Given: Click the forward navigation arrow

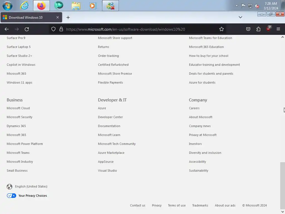Looking at the screenshot, I should (x=17, y=29).
